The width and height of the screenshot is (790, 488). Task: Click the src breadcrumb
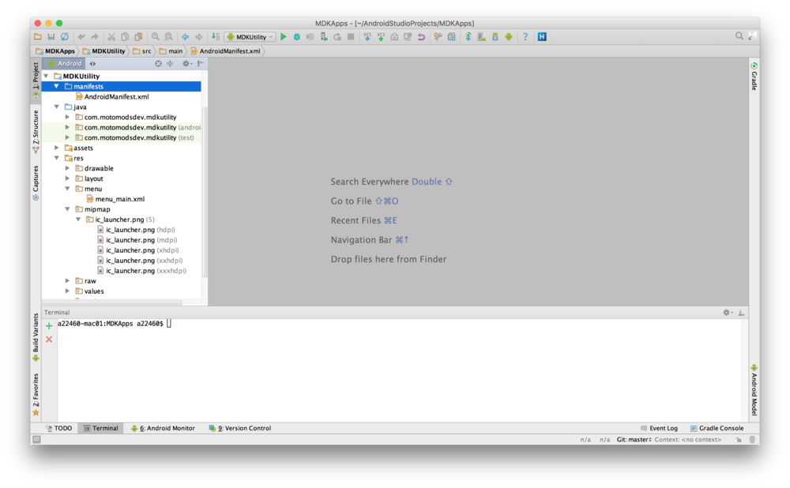[142, 51]
